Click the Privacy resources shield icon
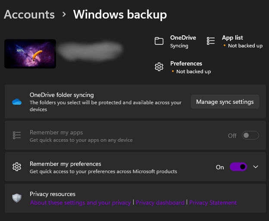Image resolution: width=269 pixels, height=221 pixels. [x=17, y=198]
